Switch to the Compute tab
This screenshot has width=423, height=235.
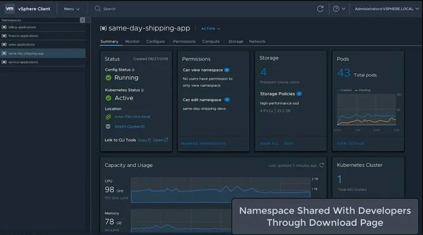pos(211,42)
